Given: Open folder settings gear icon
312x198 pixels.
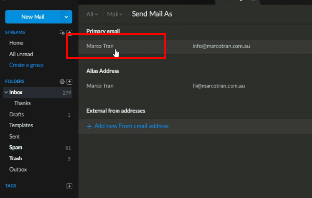Looking at the screenshot, I should (x=62, y=82).
